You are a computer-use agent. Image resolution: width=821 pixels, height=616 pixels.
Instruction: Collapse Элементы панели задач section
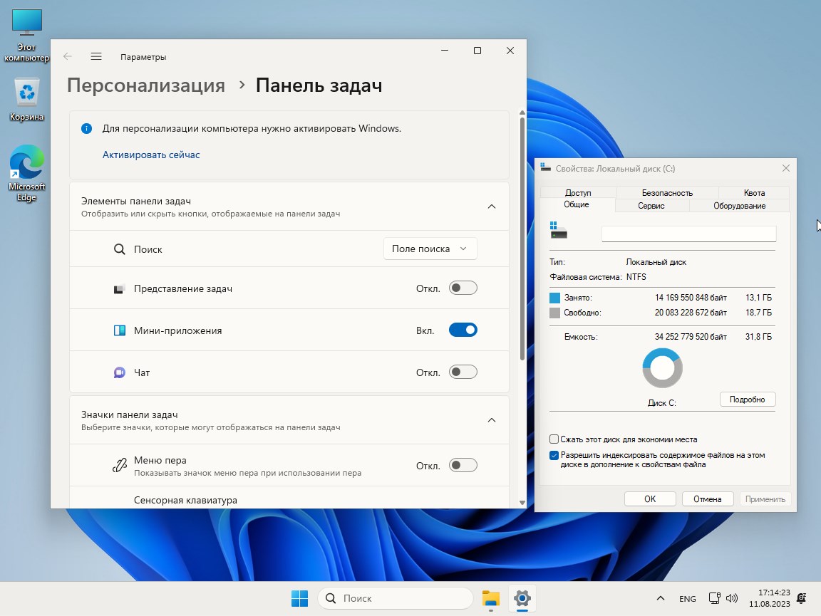click(x=491, y=207)
